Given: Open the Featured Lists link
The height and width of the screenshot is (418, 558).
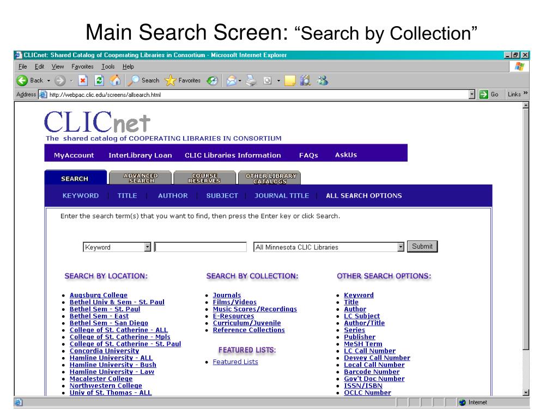Looking at the screenshot, I should coord(235,362).
